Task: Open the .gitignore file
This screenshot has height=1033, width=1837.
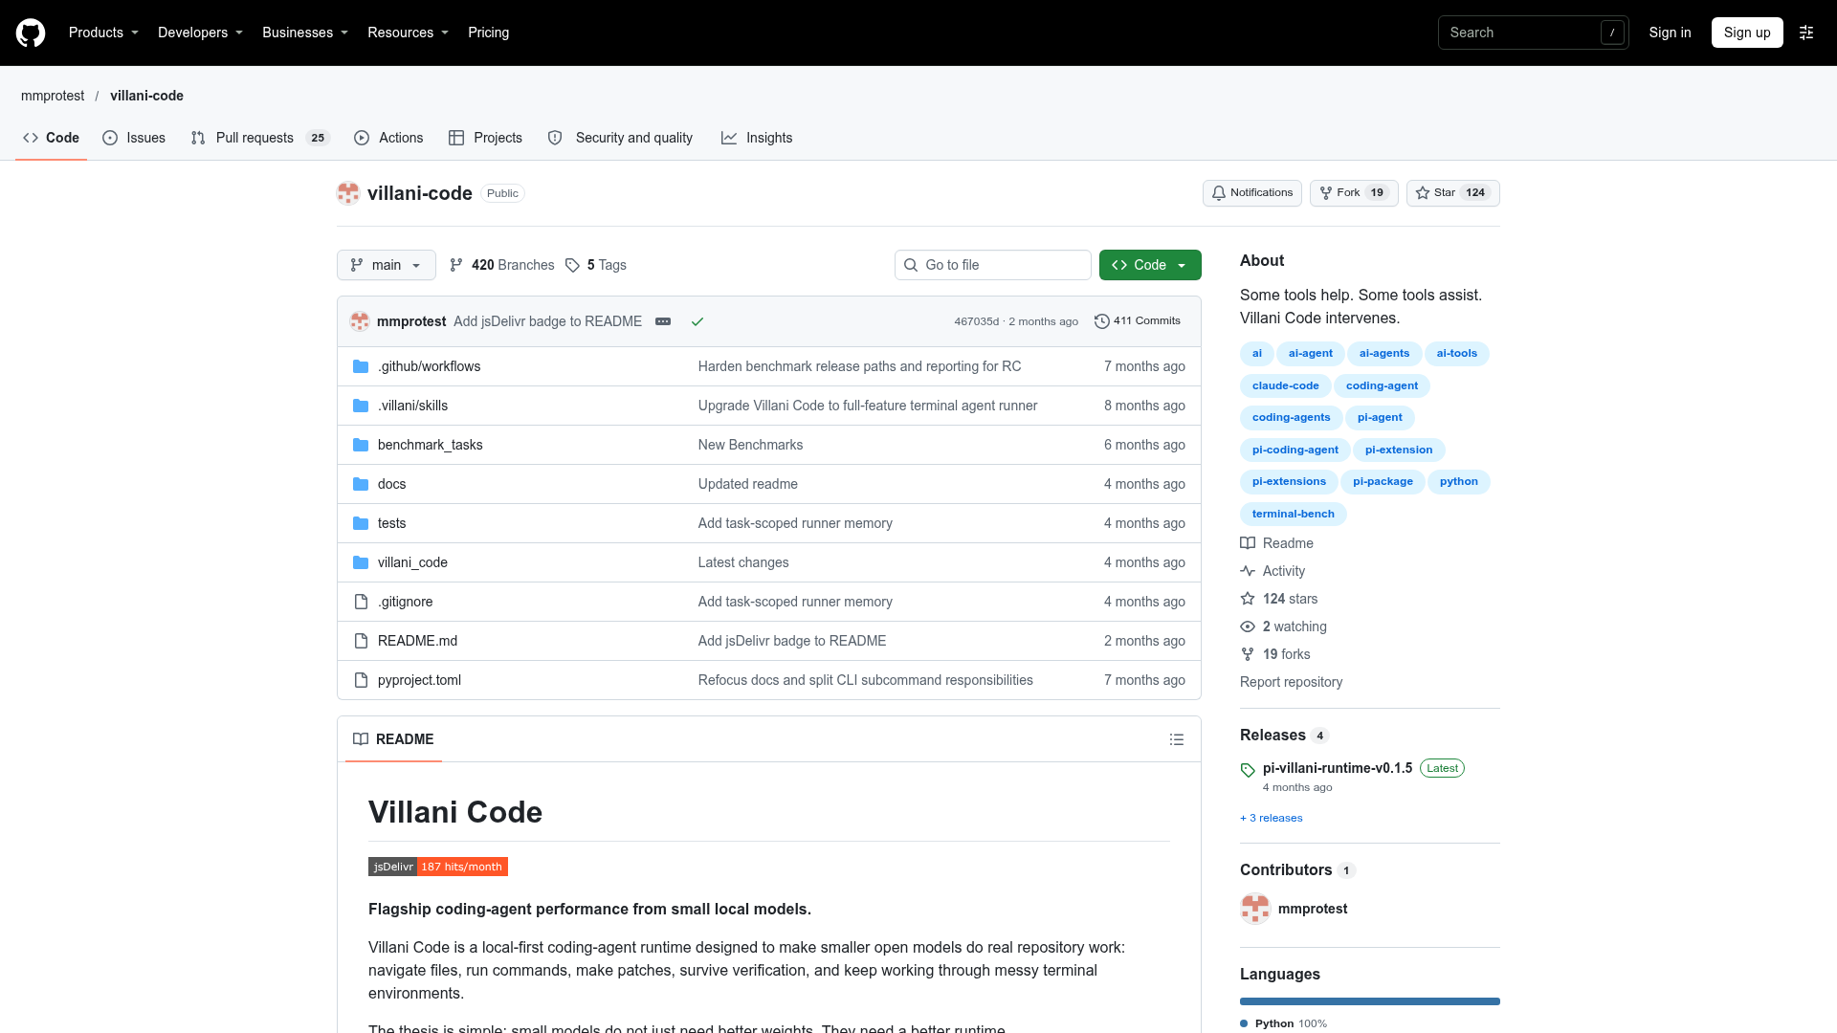Action: (x=405, y=602)
